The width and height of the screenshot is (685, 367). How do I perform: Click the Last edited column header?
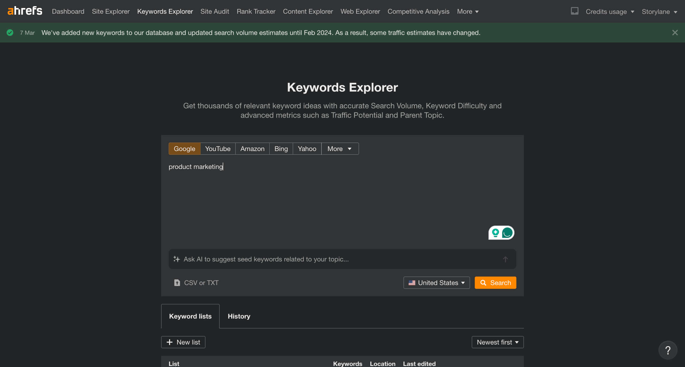coord(419,364)
